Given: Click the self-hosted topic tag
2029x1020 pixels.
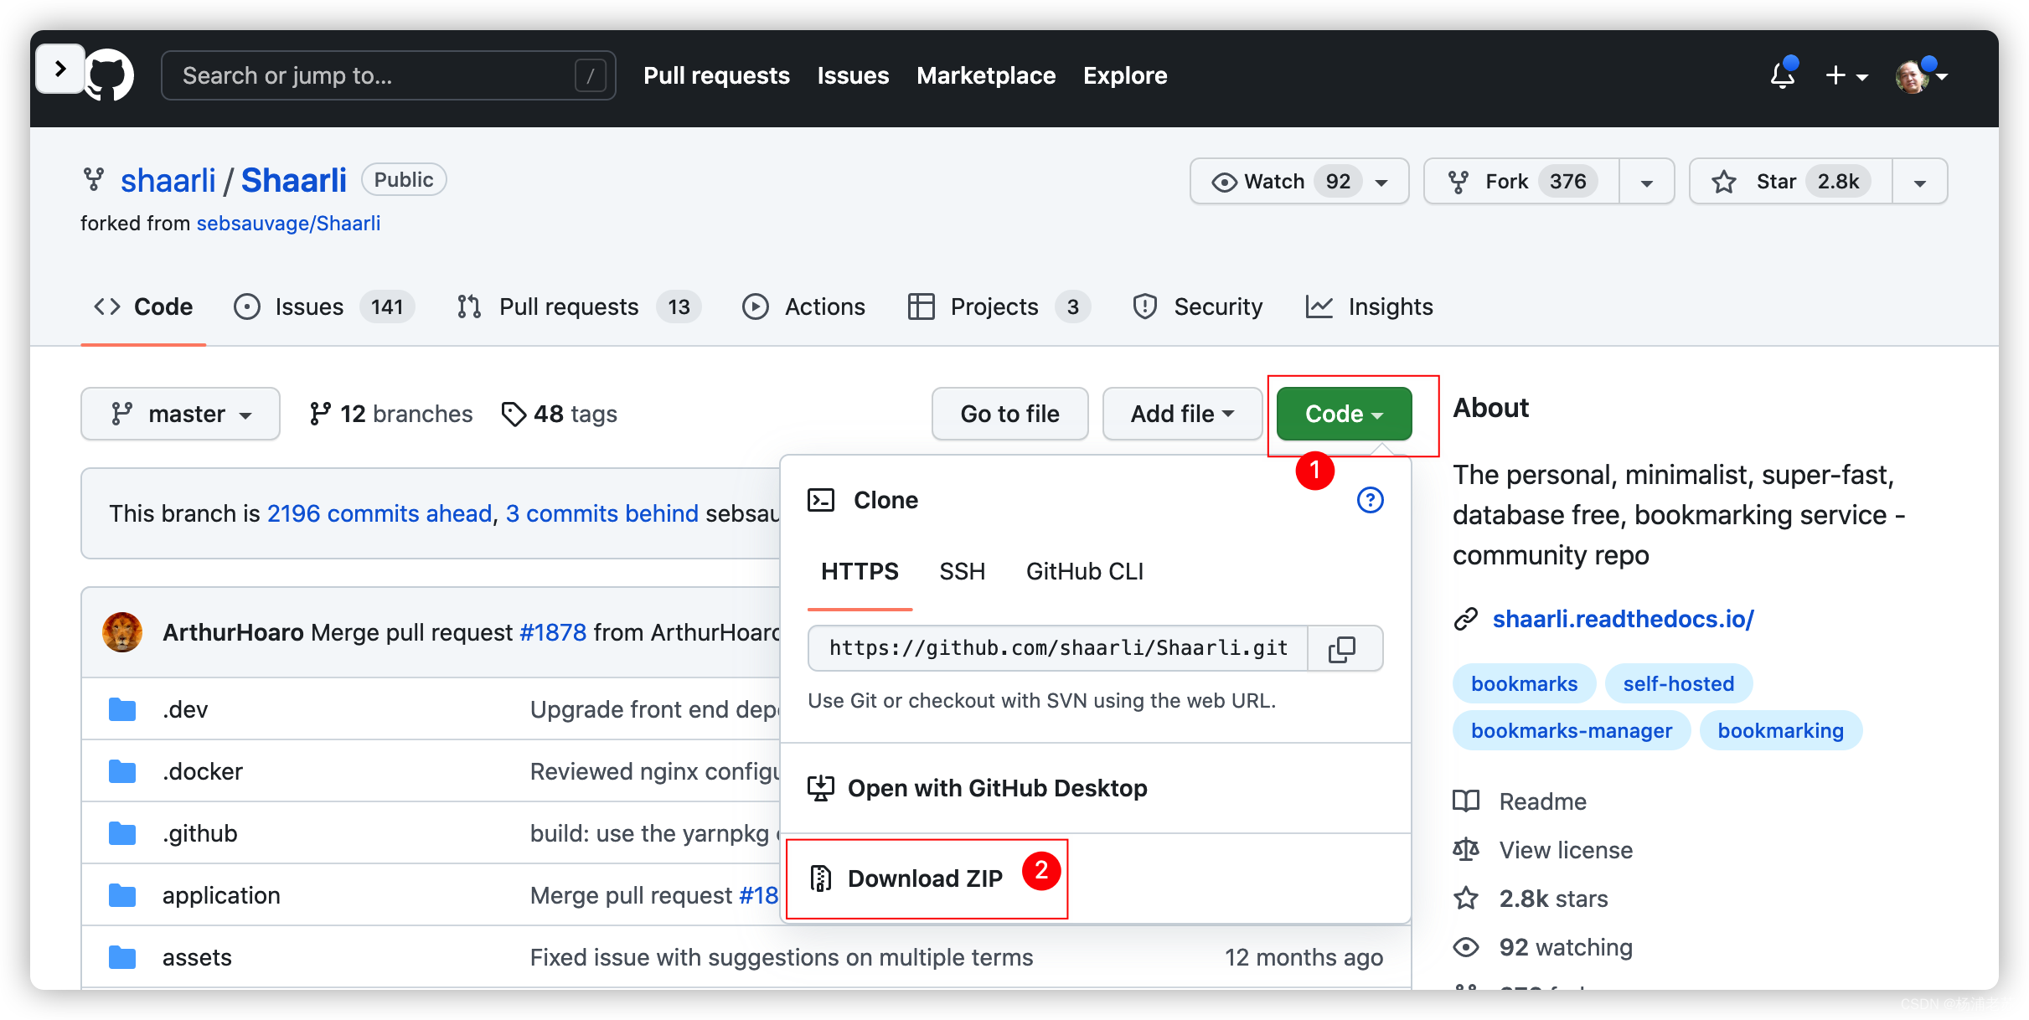Looking at the screenshot, I should 1678,683.
